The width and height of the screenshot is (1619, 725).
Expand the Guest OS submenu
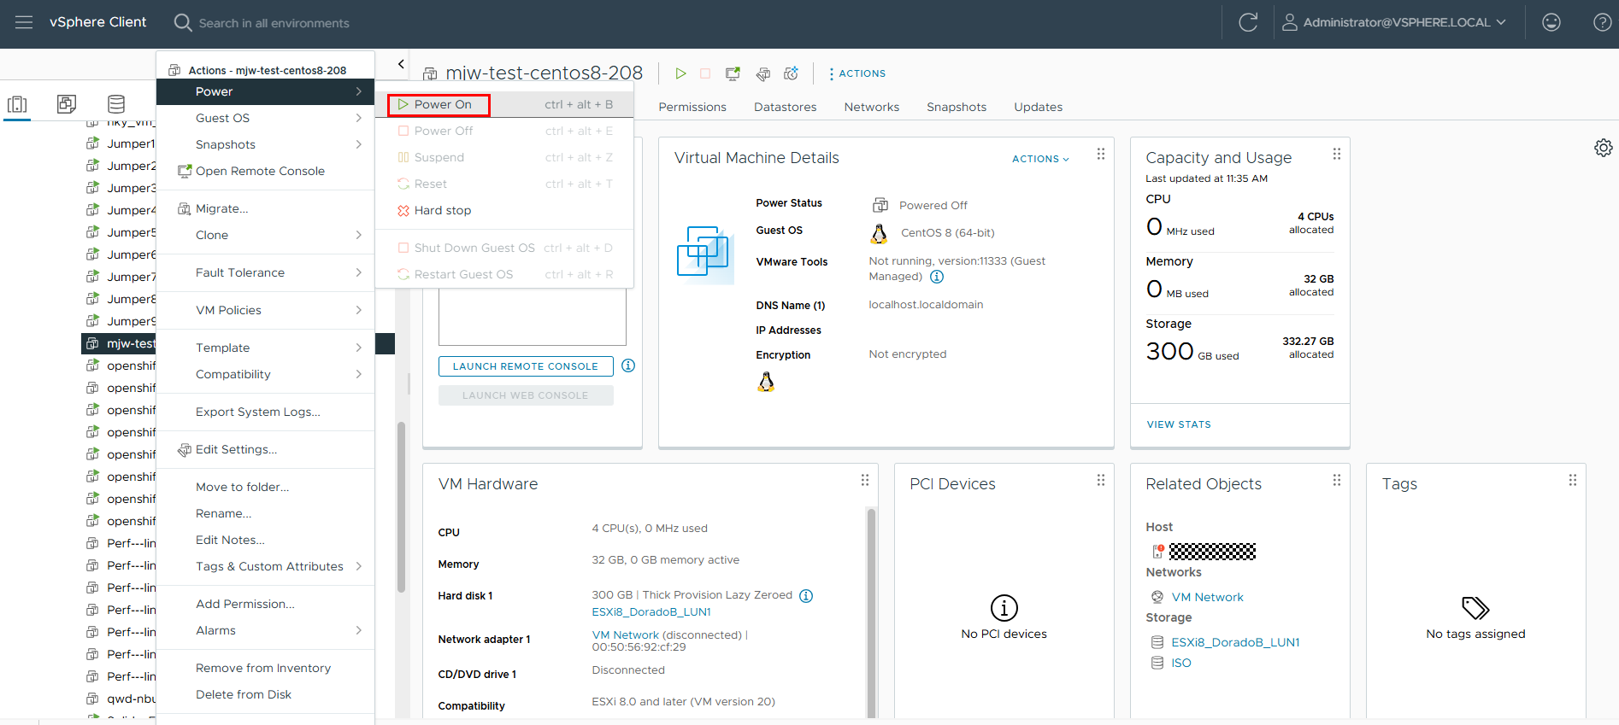pos(265,118)
